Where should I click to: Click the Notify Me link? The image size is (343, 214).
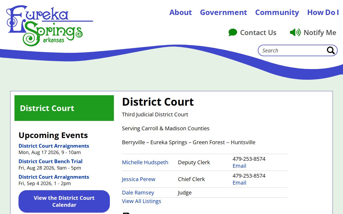(x=313, y=33)
